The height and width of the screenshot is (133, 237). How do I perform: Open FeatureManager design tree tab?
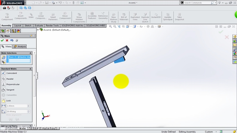[x=3, y=31]
